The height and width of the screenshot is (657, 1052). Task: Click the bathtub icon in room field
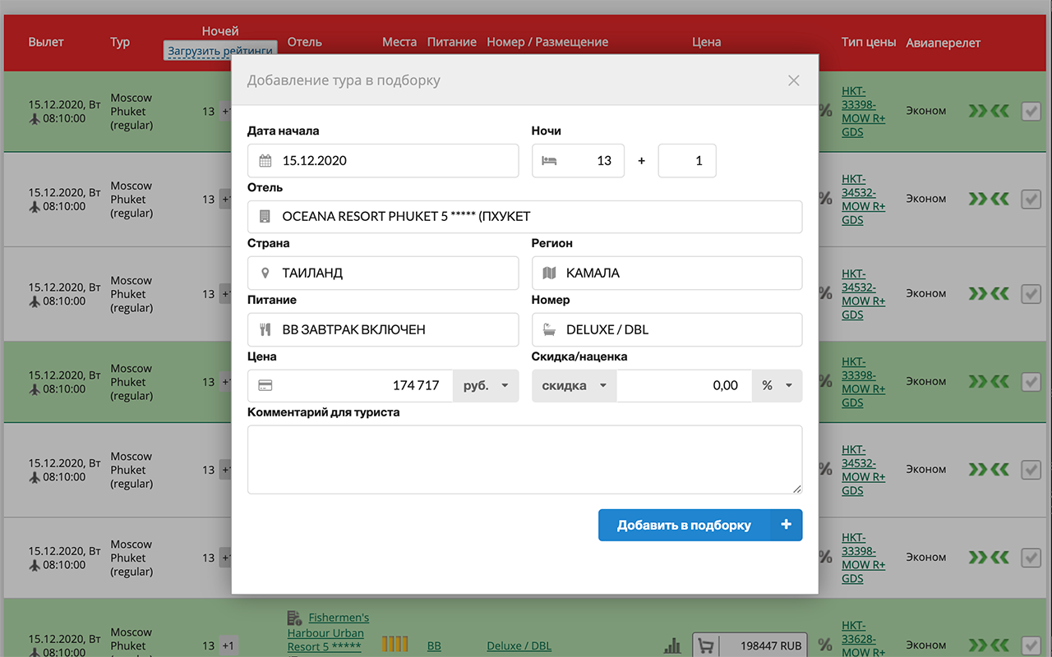pyautogui.click(x=549, y=329)
